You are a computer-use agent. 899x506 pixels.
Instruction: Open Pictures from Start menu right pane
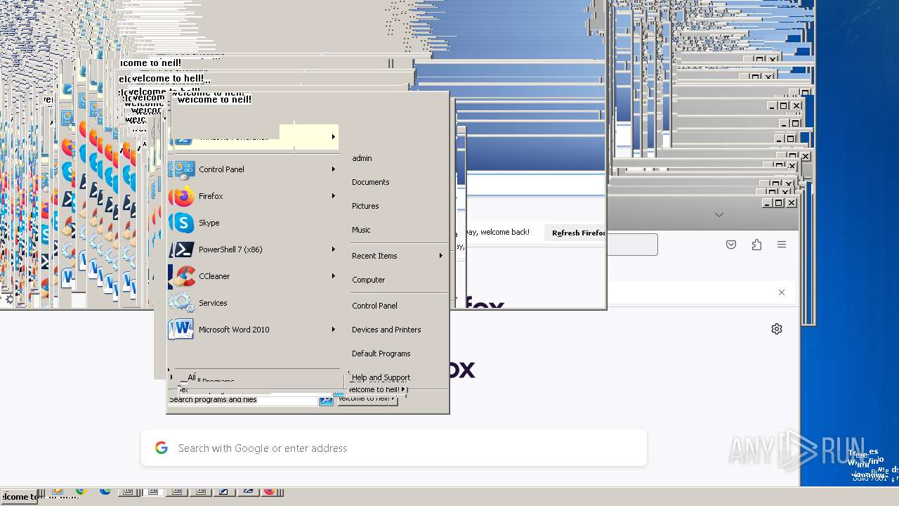pyautogui.click(x=365, y=206)
